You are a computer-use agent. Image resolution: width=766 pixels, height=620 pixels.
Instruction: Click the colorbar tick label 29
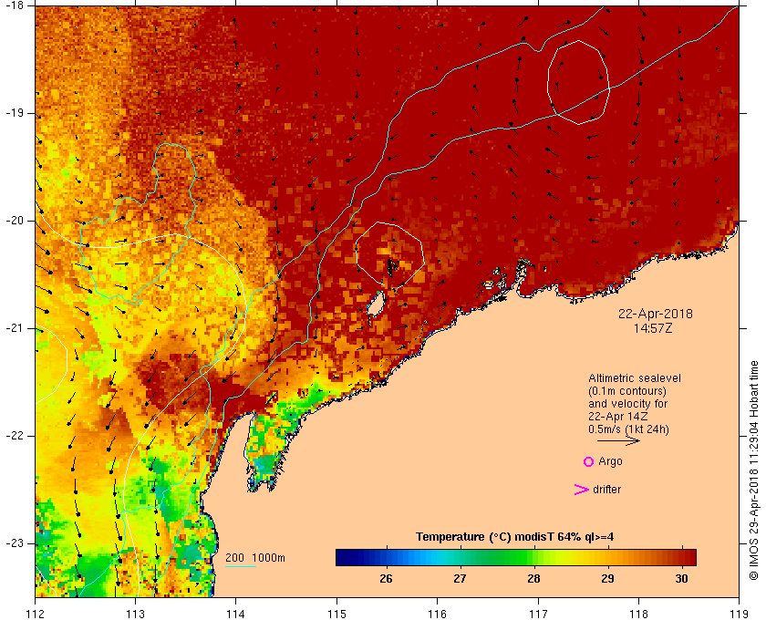coord(607,579)
